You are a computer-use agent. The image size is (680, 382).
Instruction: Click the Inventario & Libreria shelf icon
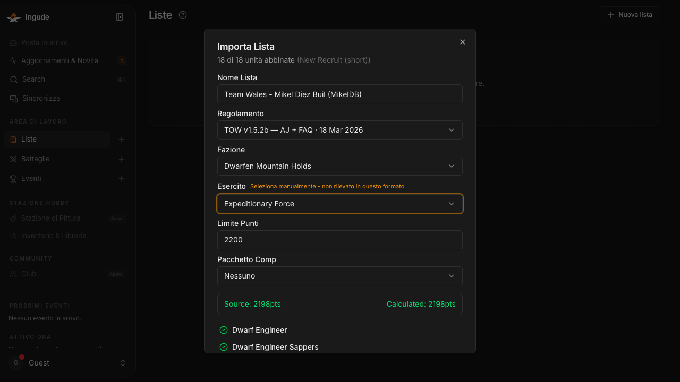coord(14,236)
